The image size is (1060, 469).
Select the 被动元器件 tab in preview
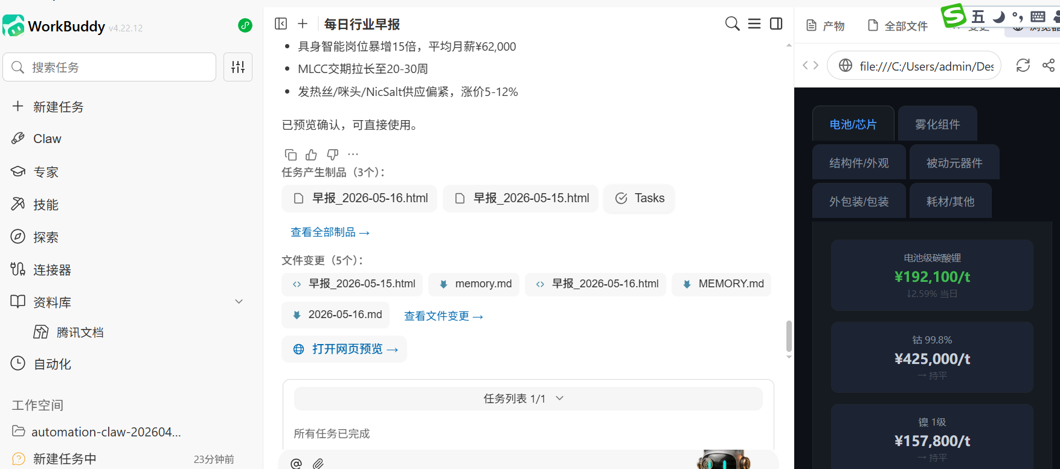pos(954,162)
